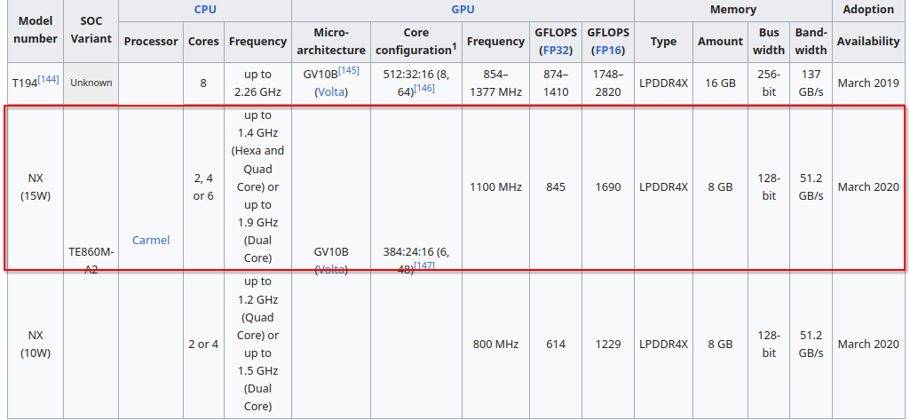The height and width of the screenshot is (420, 910).
Task: Select '854–1377 MHz' GPU frequency cell
Action: coord(495,83)
